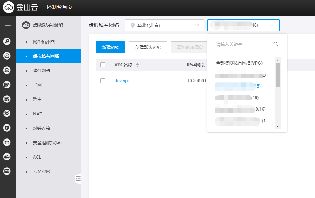Click the hamburger menu icon in the sidebar
The width and height of the screenshot is (315, 198).
click(7, 25)
